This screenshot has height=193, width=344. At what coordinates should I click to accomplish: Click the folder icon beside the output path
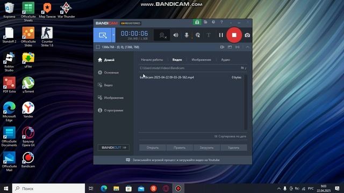(x=242, y=68)
